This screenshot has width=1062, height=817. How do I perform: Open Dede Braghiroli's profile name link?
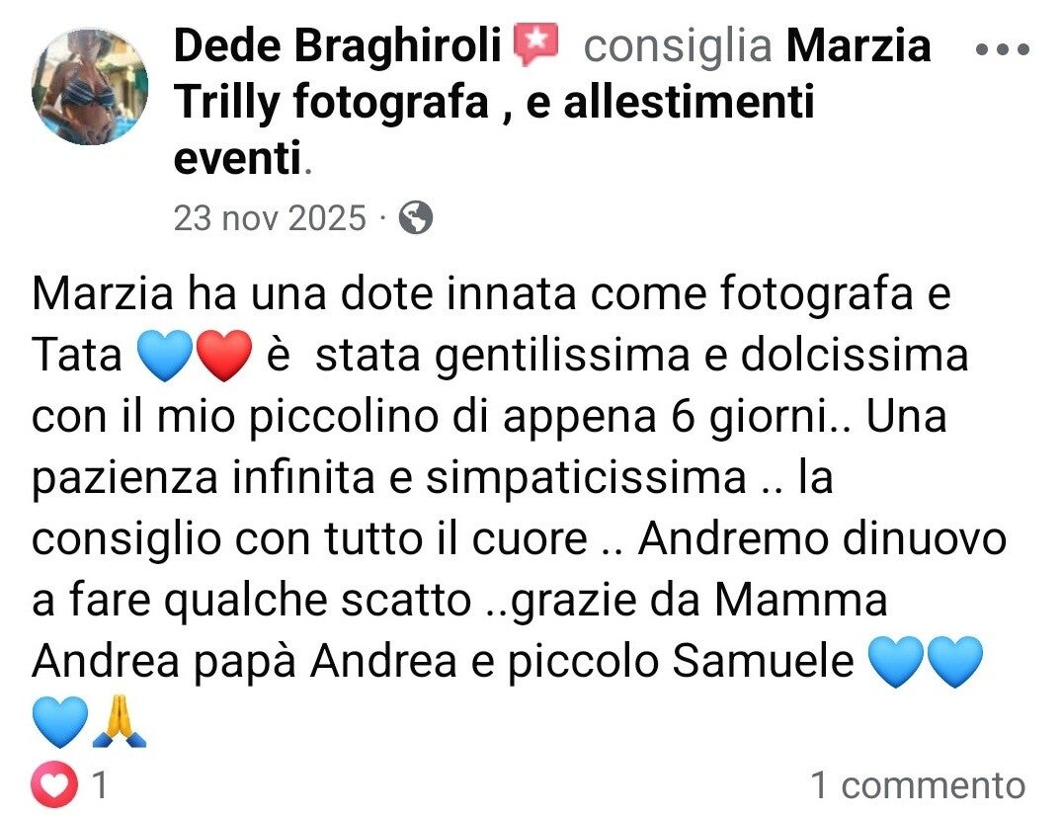[337, 44]
